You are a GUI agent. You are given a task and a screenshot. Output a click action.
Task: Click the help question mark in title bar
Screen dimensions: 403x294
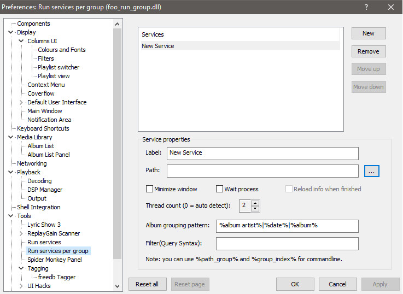pyautogui.click(x=366, y=7)
